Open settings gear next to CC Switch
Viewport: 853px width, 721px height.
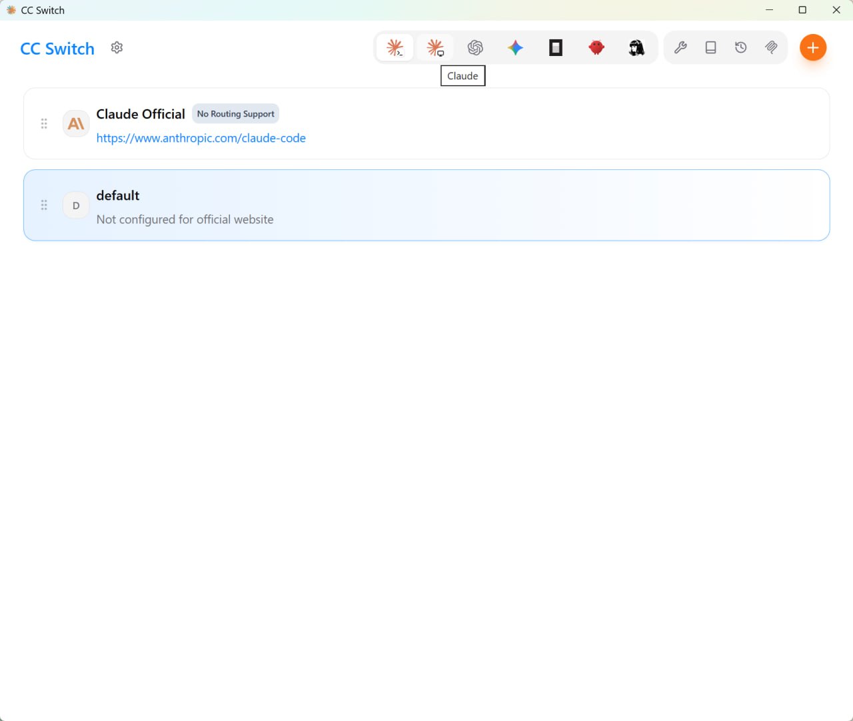point(117,48)
